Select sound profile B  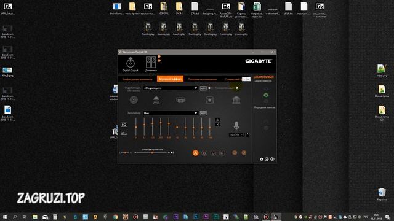pos(204,153)
